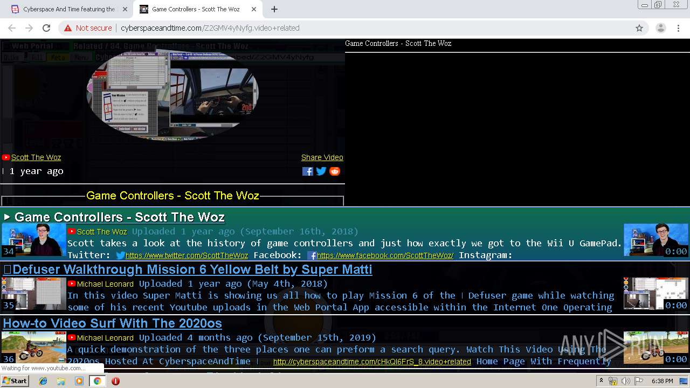
Task: Click the Twitter bird icon before the twitter.com/ScottTheWoz link
Action: [120, 255]
